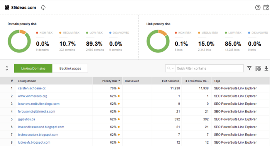
Task: Focus the Quick Filter contains field
Action: (209, 68)
